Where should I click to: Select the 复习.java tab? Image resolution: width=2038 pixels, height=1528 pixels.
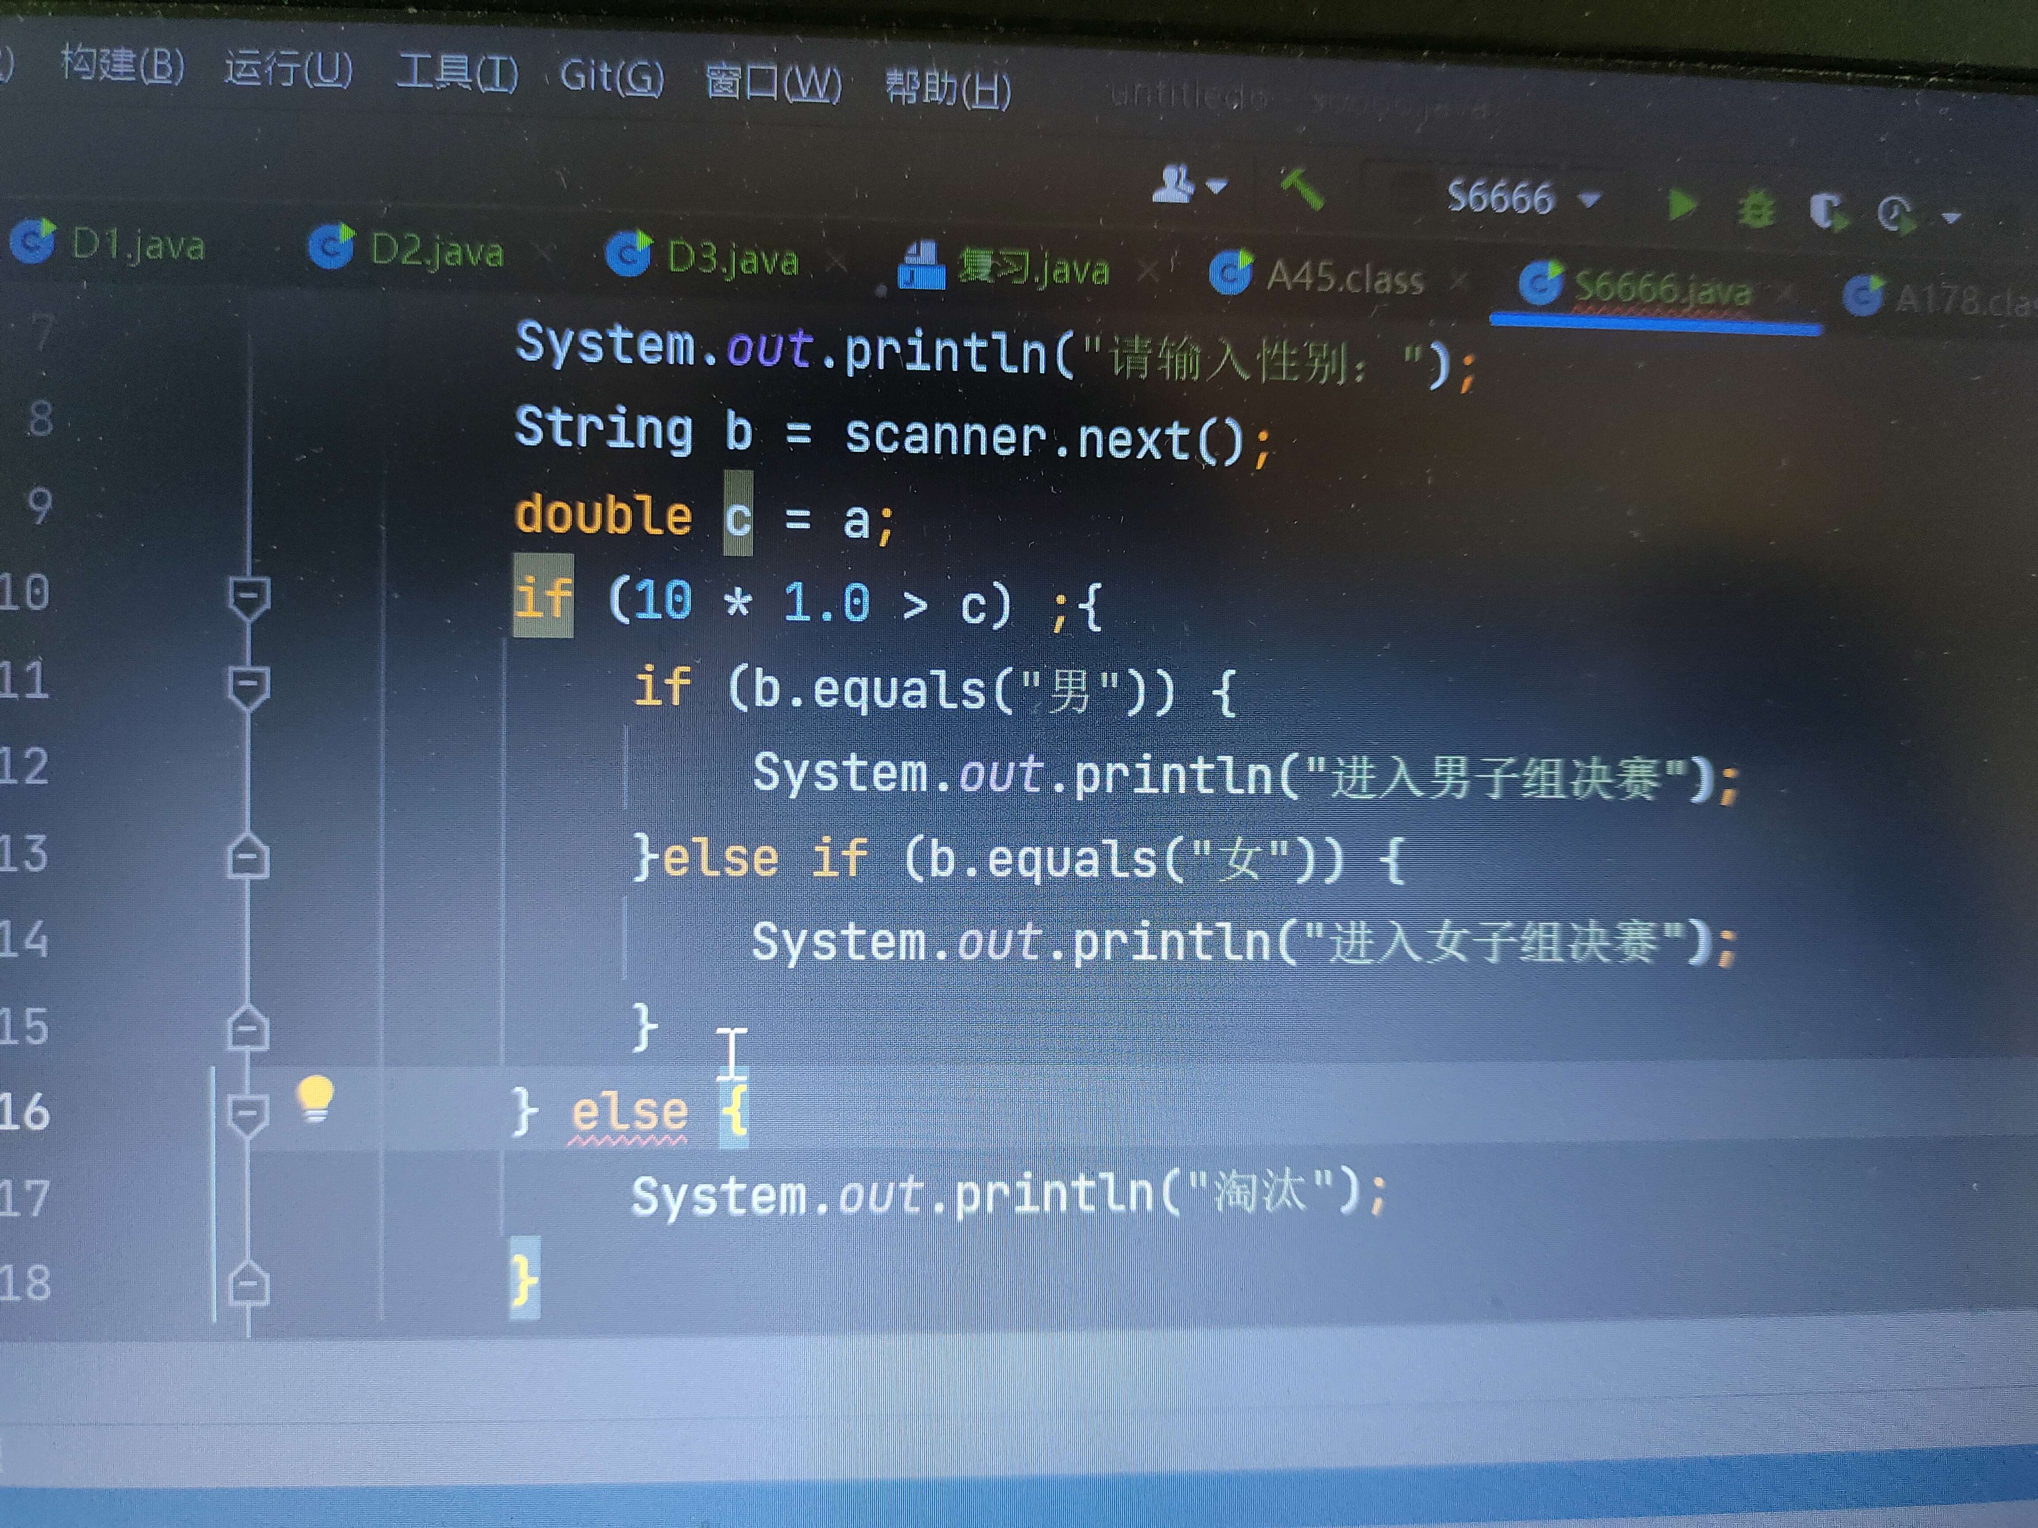[1032, 269]
